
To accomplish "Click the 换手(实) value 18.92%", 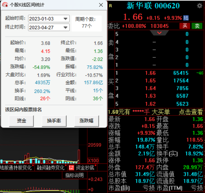I will (x=194, y=154).
